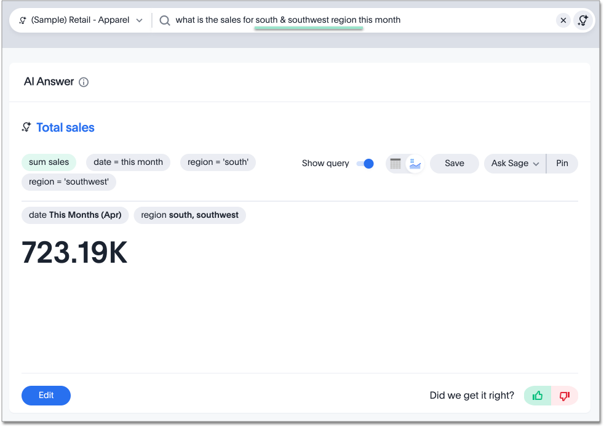Open the Retail - Apparel data source dropdown

click(x=81, y=20)
